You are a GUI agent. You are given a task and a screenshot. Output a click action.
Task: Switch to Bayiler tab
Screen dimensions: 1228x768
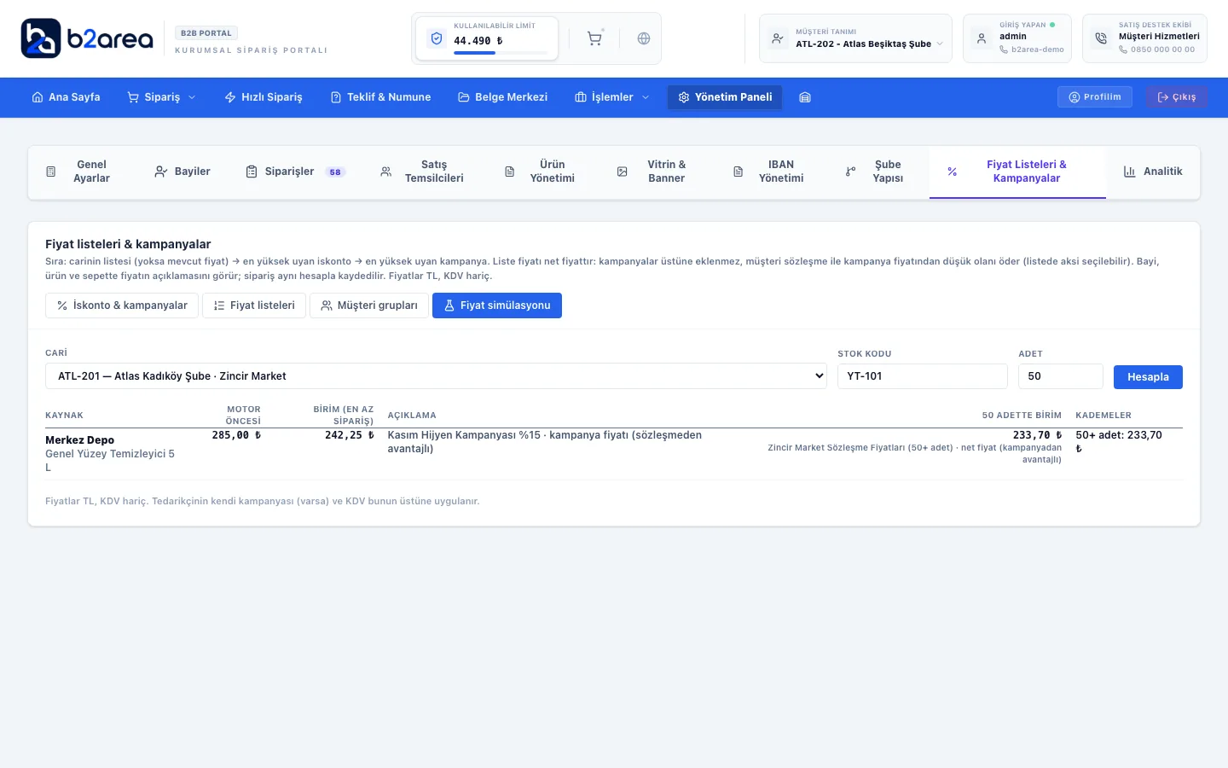click(182, 172)
